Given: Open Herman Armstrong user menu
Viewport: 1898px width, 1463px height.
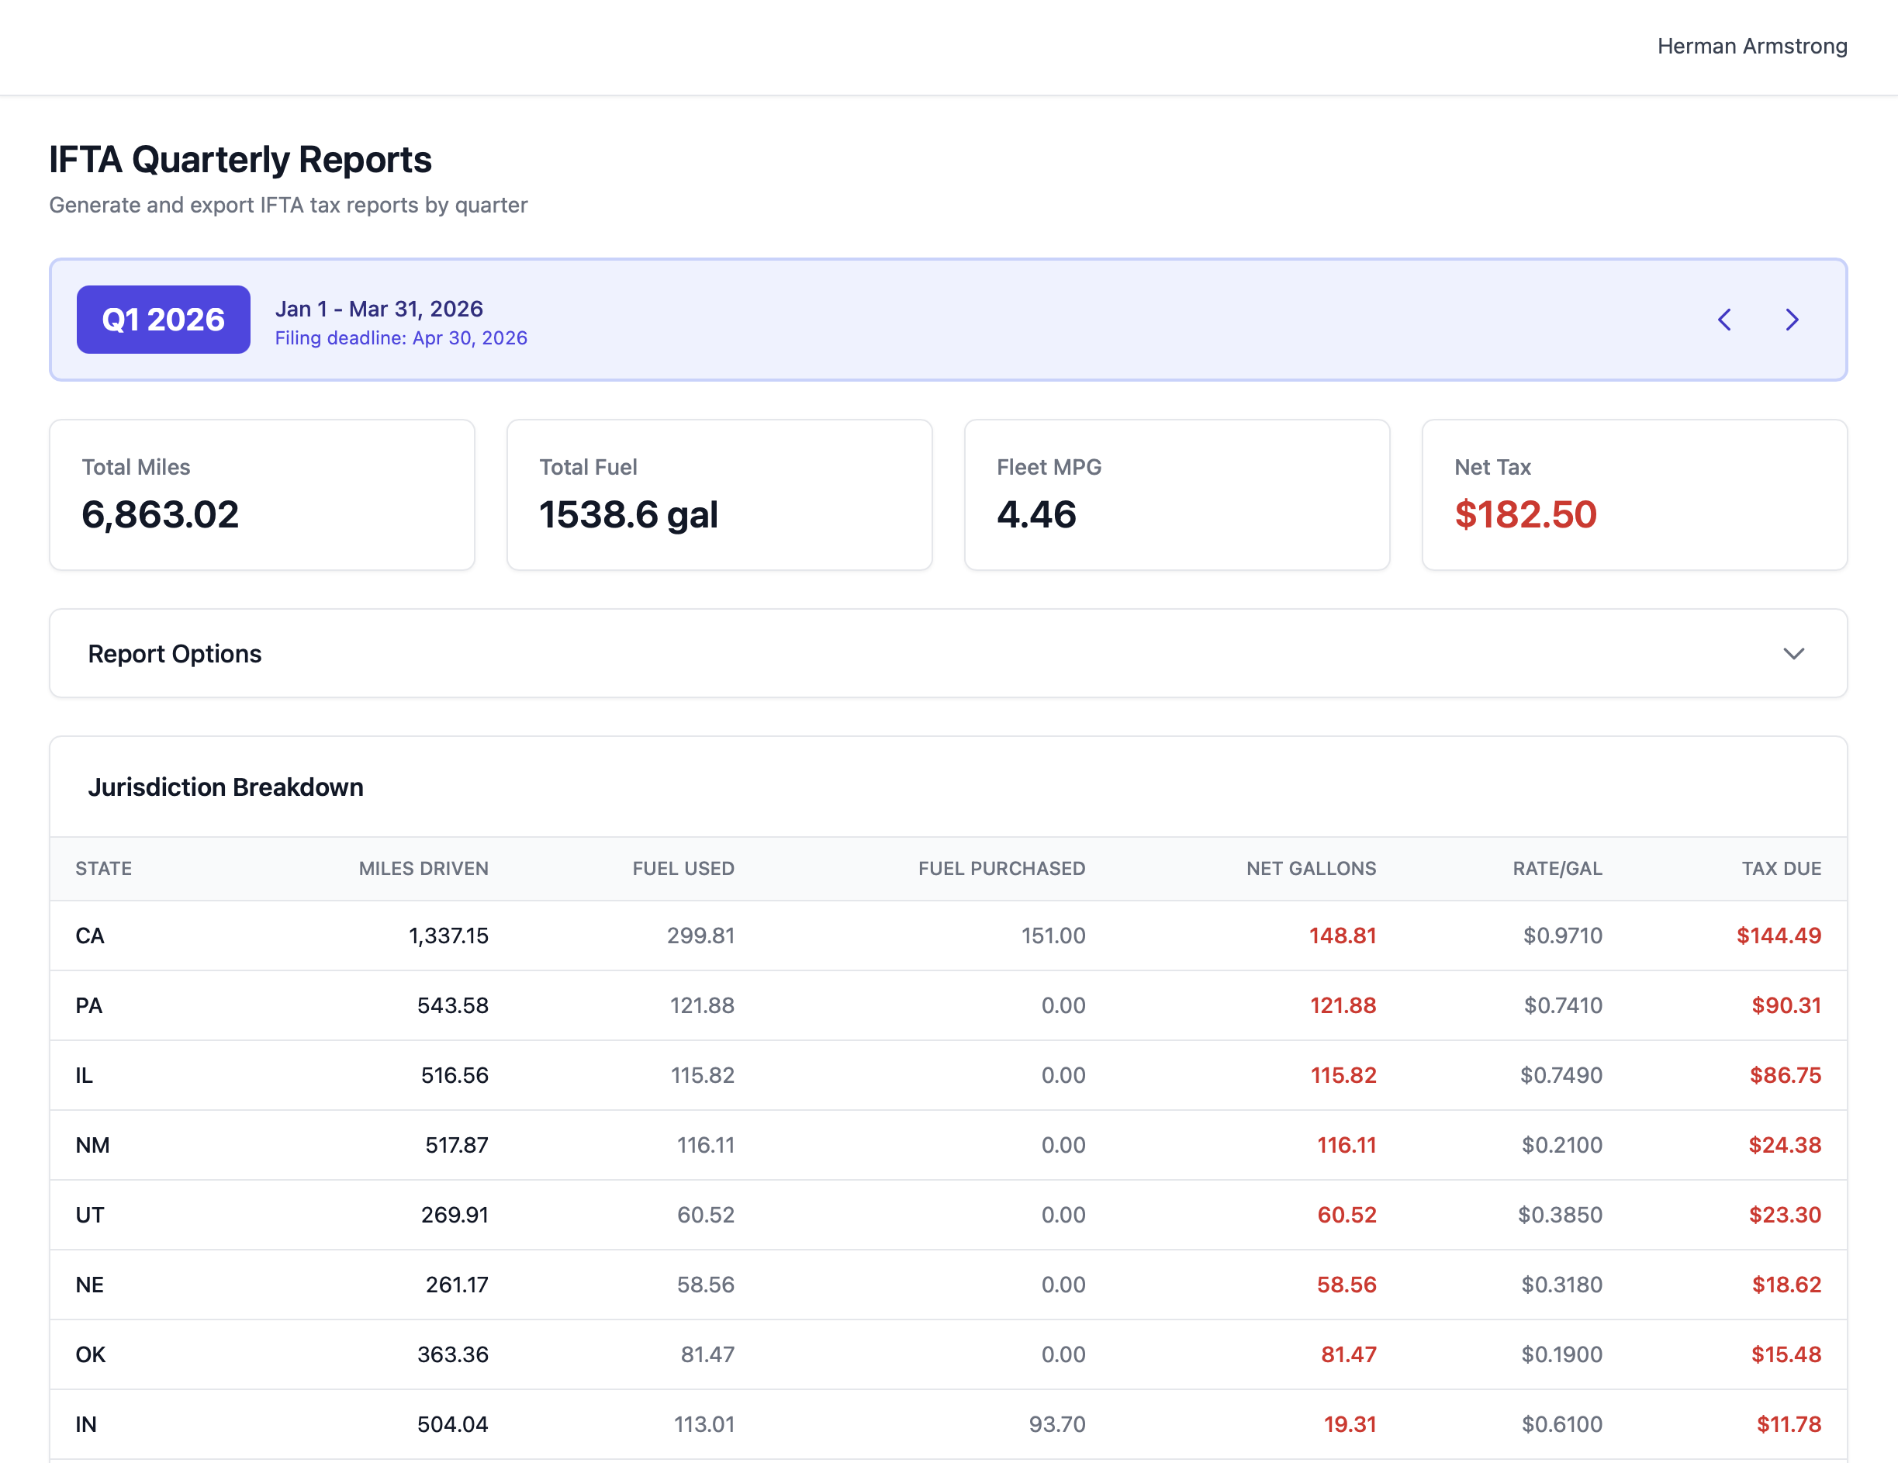Looking at the screenshot, I should click(1752, 46).
